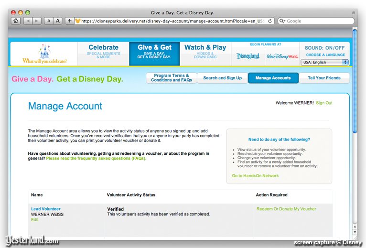Go back with the left arrow button

click(x=28, y=21)
